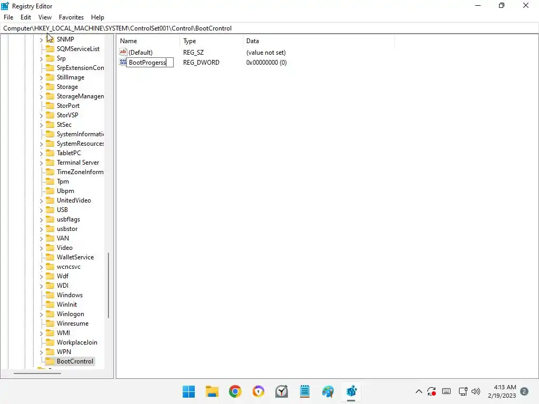Select the Wdf tree key

62,276
